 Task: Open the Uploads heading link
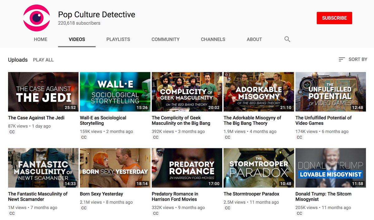[18, 60]
